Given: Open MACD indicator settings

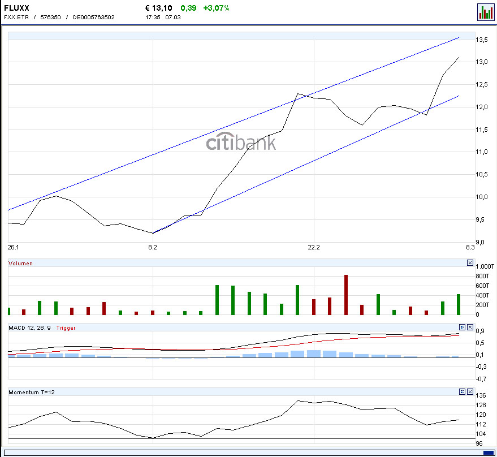Looking at the screenshot, I should pos(462,327).
